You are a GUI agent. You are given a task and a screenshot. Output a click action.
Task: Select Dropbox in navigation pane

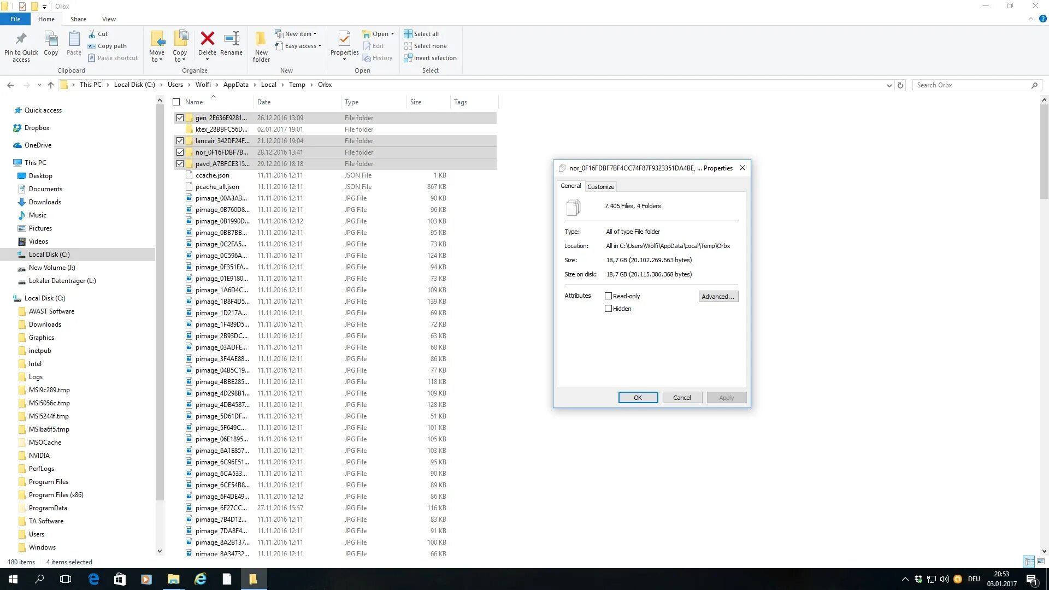tap(37, 128)
